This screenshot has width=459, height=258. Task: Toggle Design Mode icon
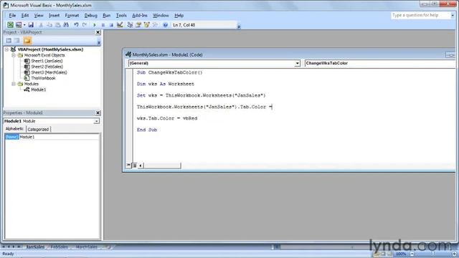click(120, 25)
